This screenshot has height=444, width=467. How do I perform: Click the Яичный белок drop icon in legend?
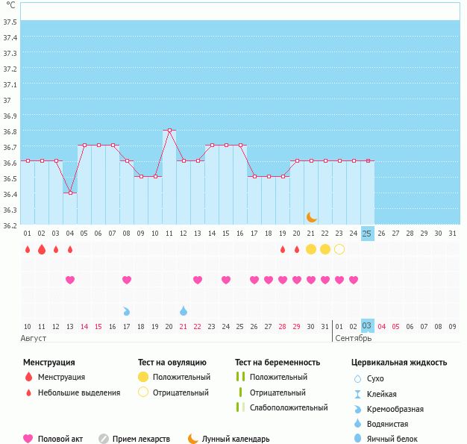(x=358, y=439)
